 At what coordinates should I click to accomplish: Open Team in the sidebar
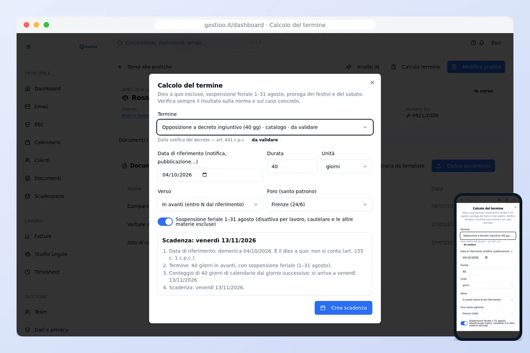tap(40, 312)
